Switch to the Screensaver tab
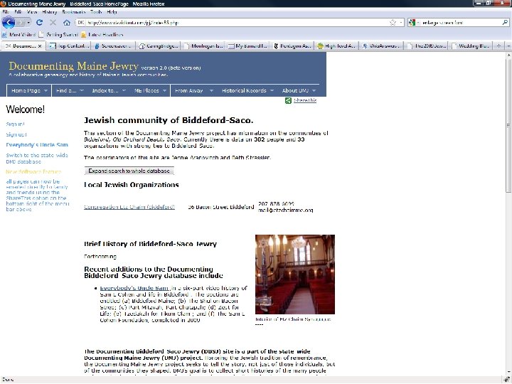The height and width of the screenshot is (384, 512). [x=113, y=46]
